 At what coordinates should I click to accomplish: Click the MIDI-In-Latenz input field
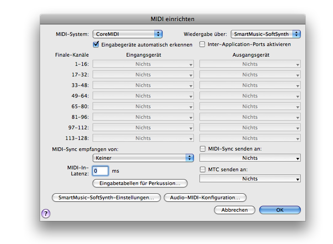tap(100, 171)
